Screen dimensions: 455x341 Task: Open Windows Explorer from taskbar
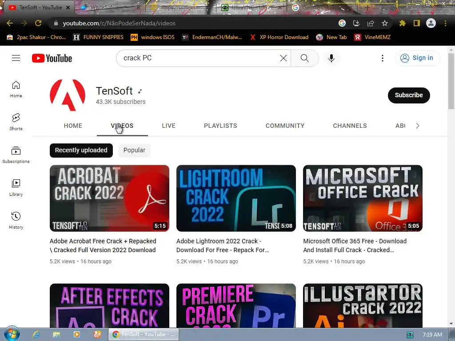click(x=56, y=334)
